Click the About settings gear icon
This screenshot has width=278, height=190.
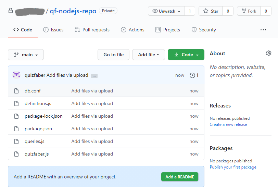(268, 53)
